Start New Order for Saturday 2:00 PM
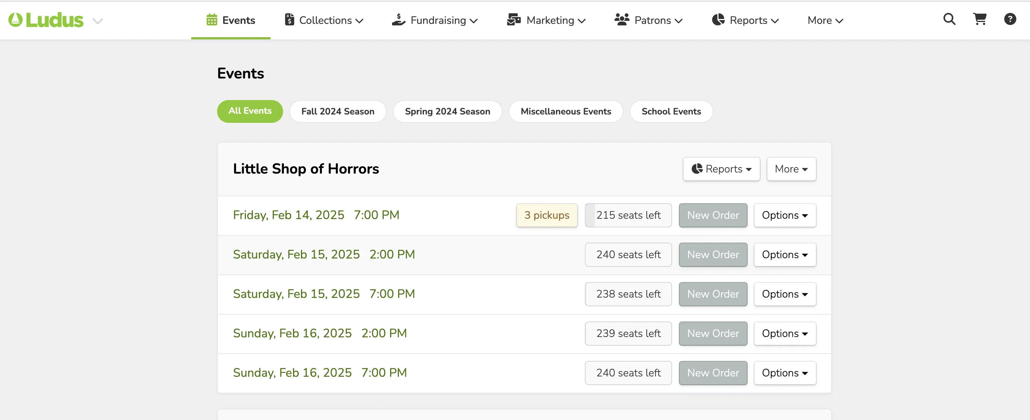 (x=713, y=255)
